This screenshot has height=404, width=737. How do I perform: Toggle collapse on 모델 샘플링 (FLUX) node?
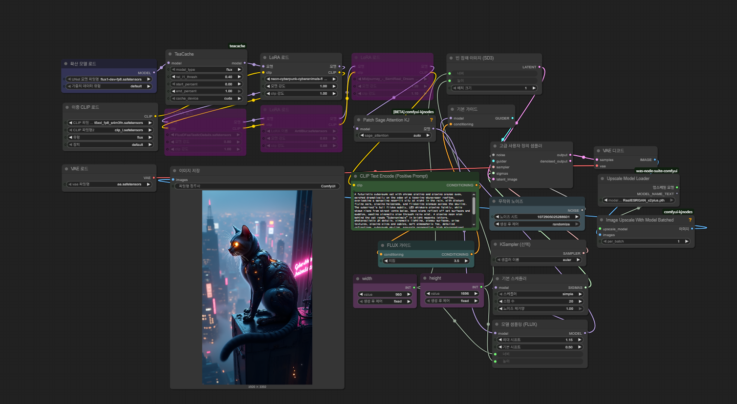pos(497,324)
